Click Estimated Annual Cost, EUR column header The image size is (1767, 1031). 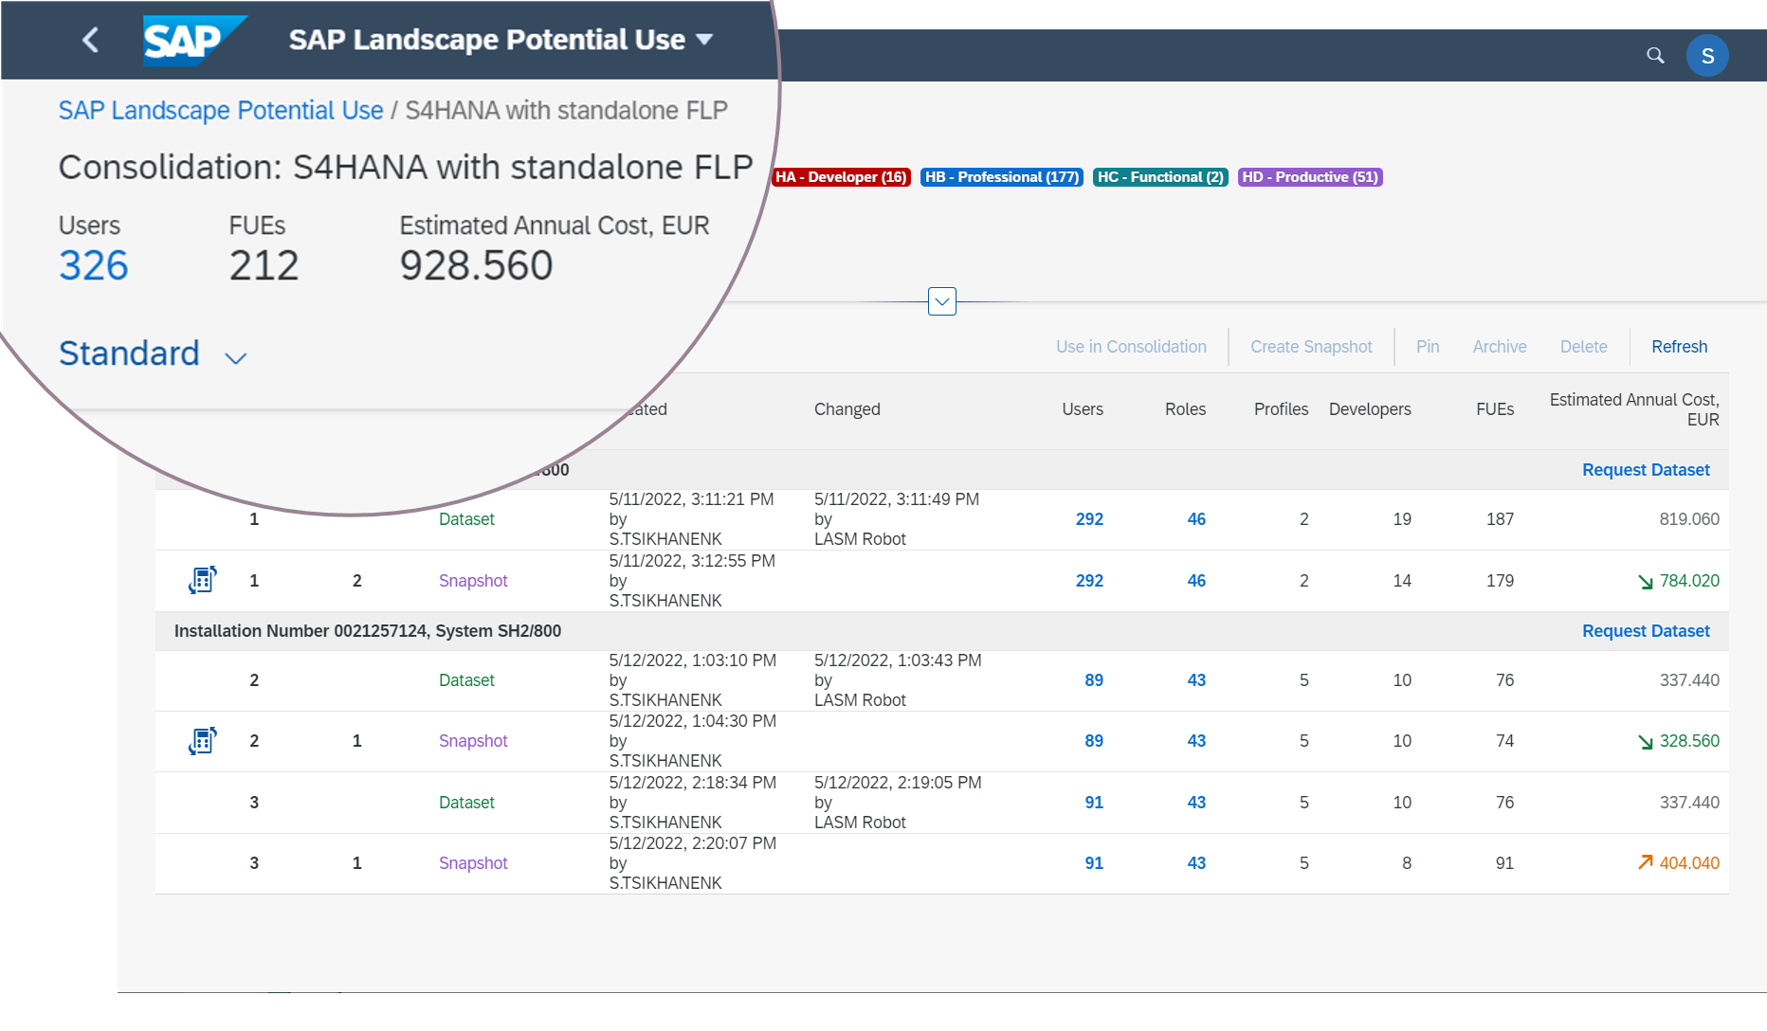click(1634, 409)
